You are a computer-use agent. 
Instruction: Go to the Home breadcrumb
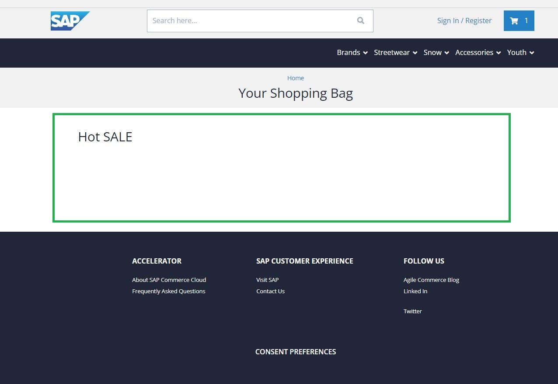click(296, 78)
